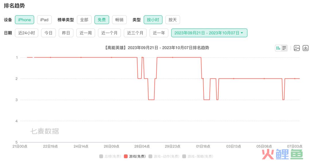Image resolution: width=310 pixels, height=161 pixels.
Task: Choose 全部 chart type
Action: click(x=84, y=20)
